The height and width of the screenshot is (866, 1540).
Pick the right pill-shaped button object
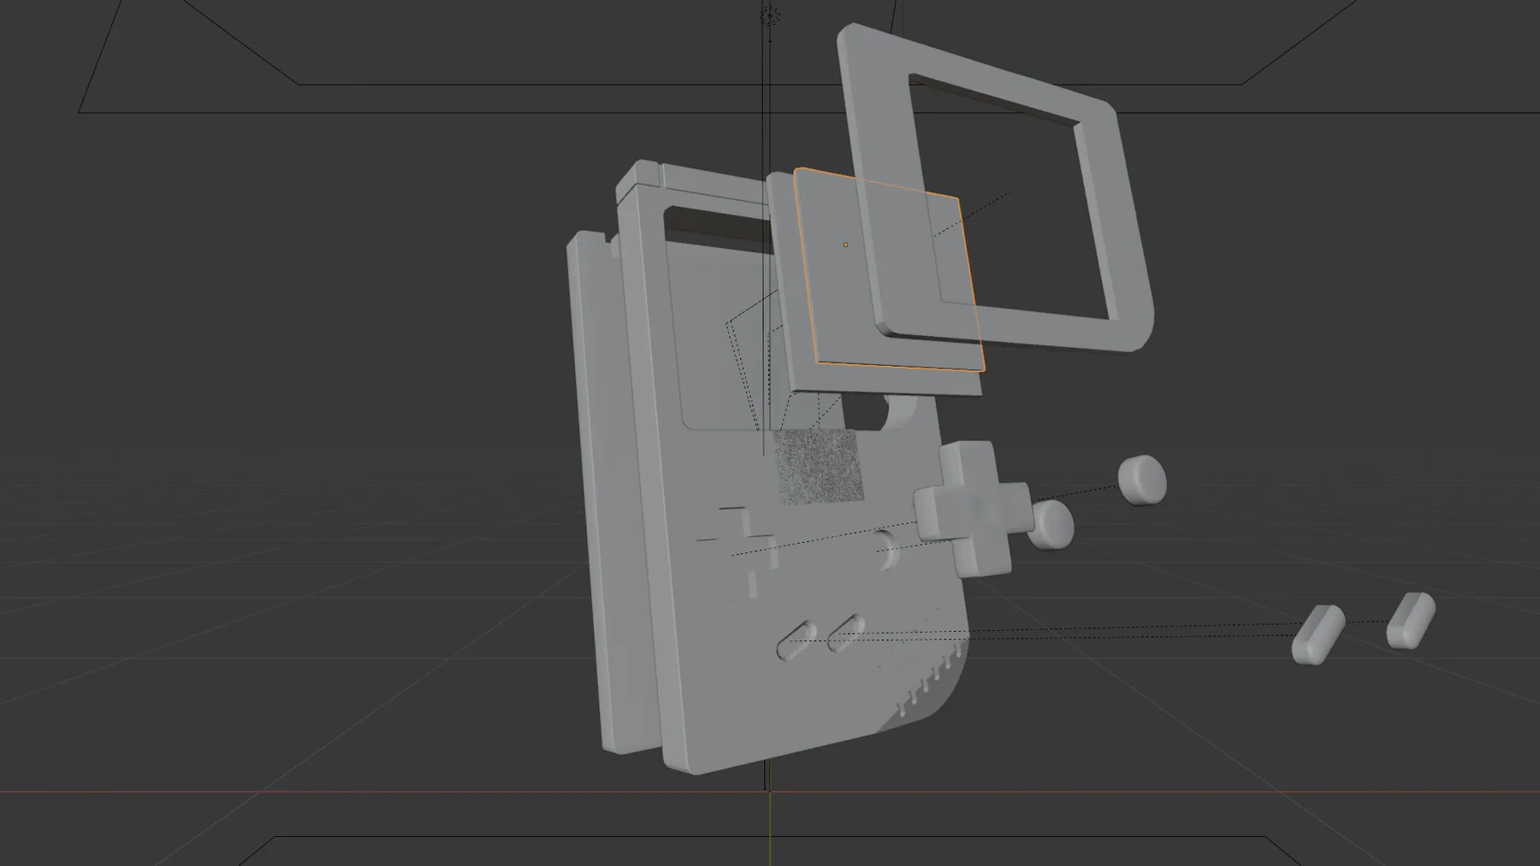coord(1410,620)
